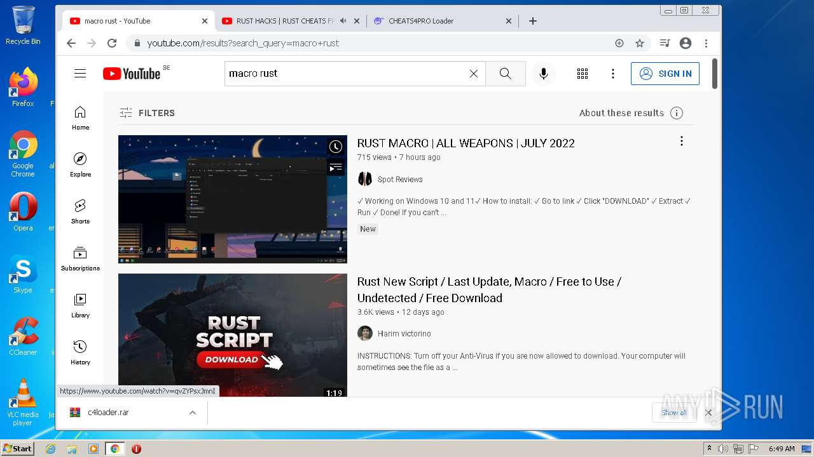Open the search FILTERS panel
Image resolution: width=814 pixels, height=457 pixels.
[x=147, y=113]
